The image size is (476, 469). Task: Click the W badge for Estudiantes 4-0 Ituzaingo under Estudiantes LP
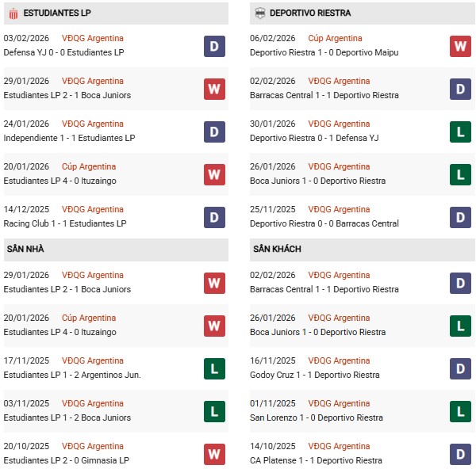[x=214, y=174]
